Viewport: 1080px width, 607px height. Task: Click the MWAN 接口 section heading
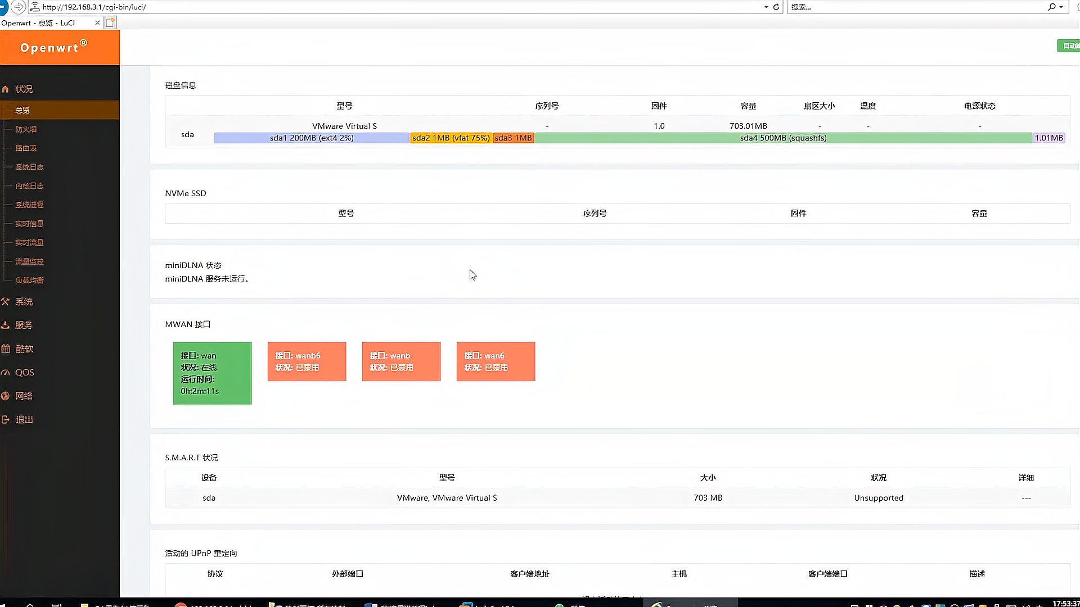tap(187, 324)
